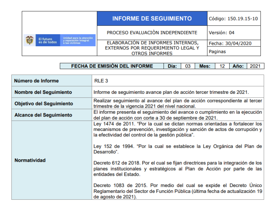This screenshot has width=279, height=203.
Task: Select PROCESO EVALUACIÒN INDEPENDIENTE text
Action: (152, 33)
